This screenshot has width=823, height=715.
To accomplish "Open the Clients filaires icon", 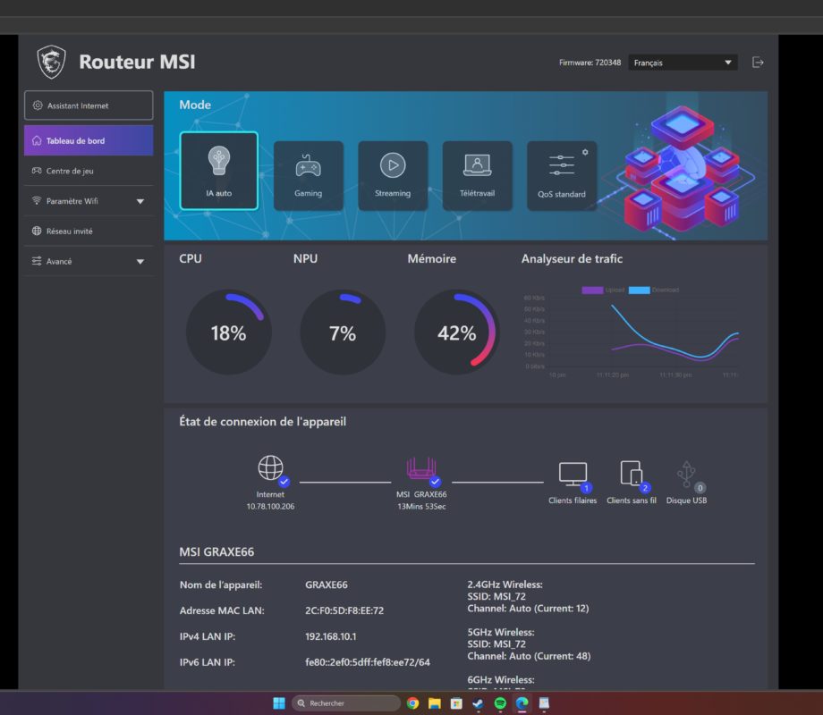I will [x=573, y=475].
